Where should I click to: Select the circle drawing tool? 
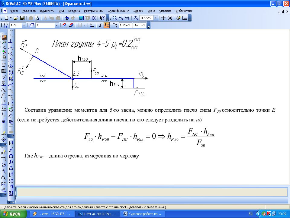(11, 53)
